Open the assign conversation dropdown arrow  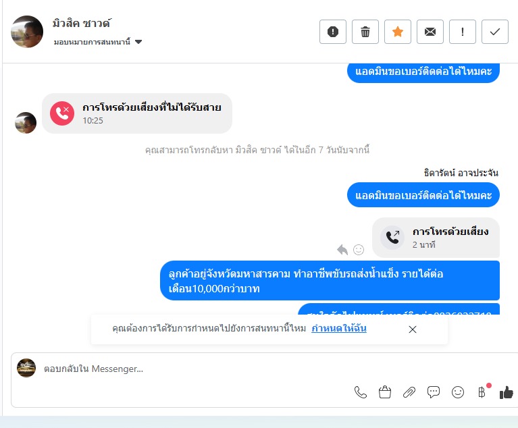(x=138, y=42)
